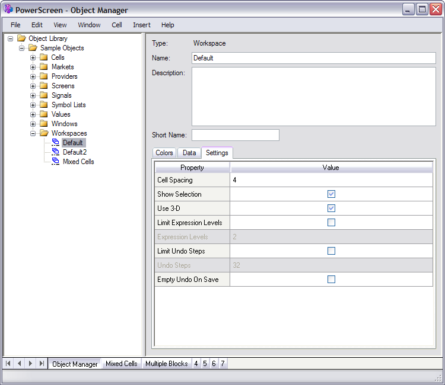
Task: Expand the Providers tree node
Action: point(33,76)
